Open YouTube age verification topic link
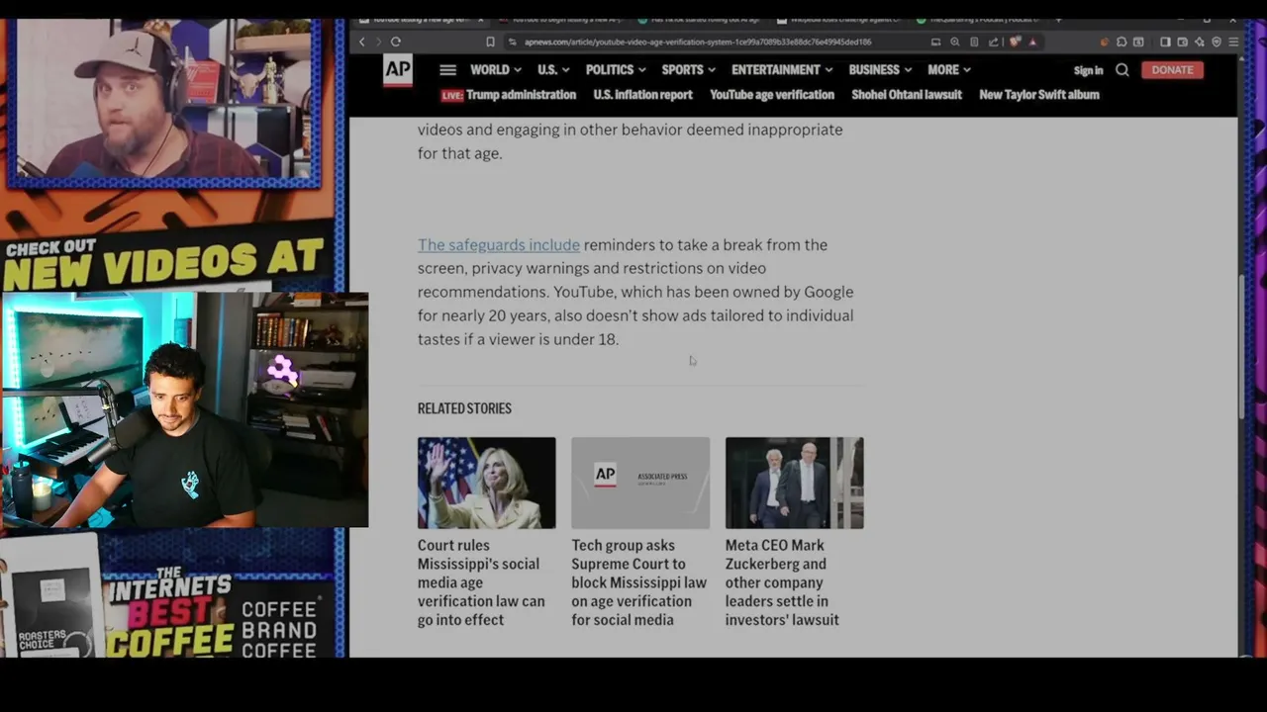 pos(772,95)
